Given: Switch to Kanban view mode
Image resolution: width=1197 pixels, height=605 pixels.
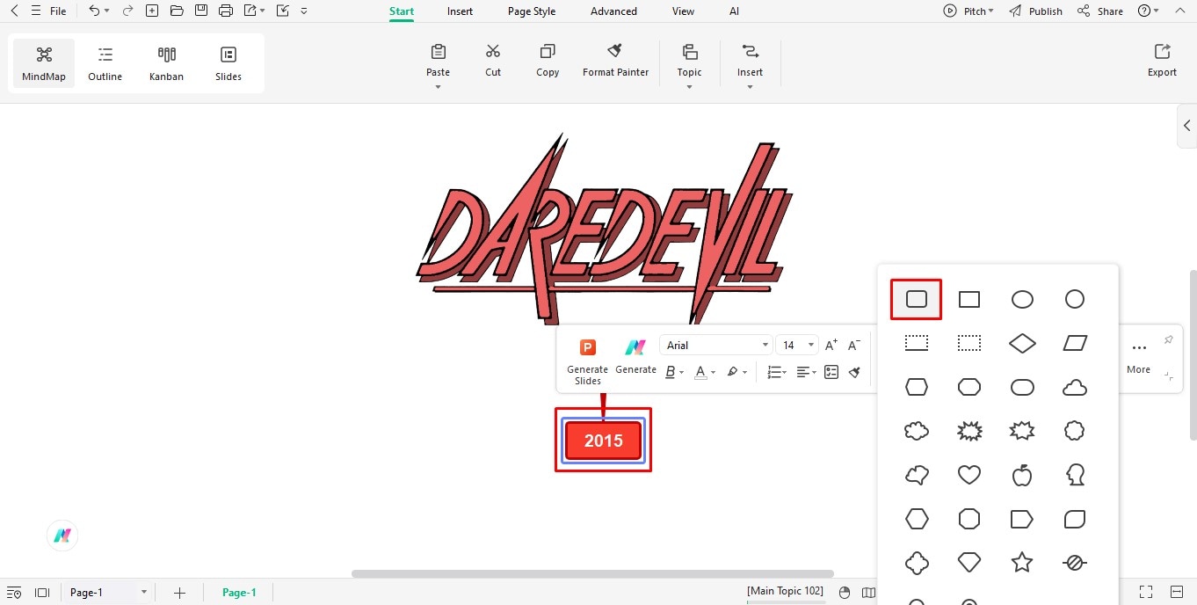Looking at the screenshot, I should click(166, 63).
